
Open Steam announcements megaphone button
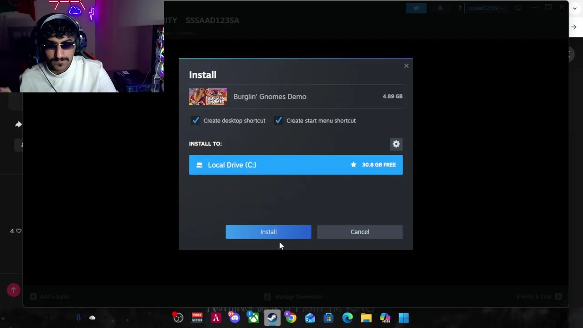click(416, 8)
